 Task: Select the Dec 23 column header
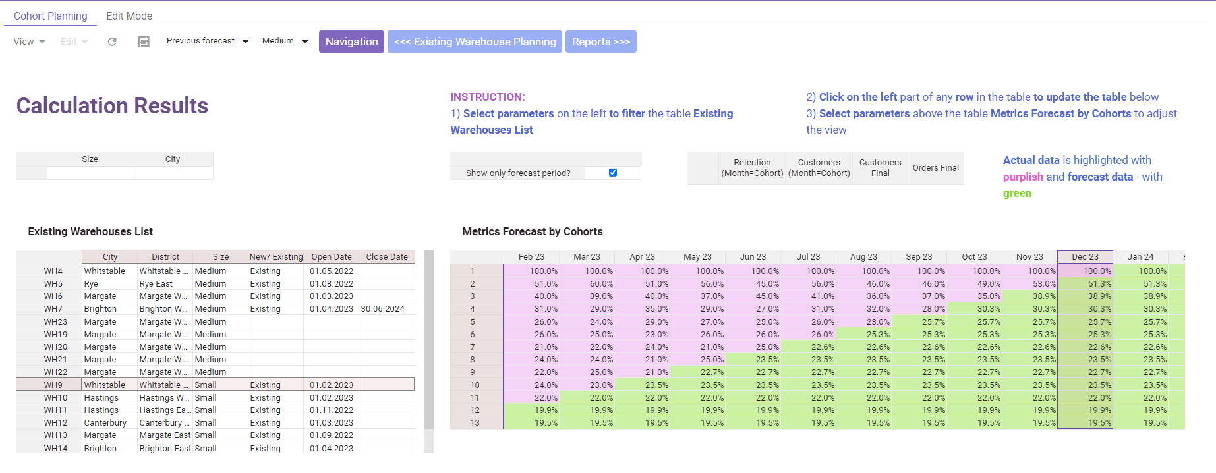click(1085, 257)
